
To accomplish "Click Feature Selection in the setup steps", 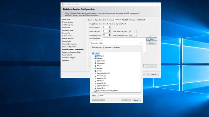I will (68, 38).
